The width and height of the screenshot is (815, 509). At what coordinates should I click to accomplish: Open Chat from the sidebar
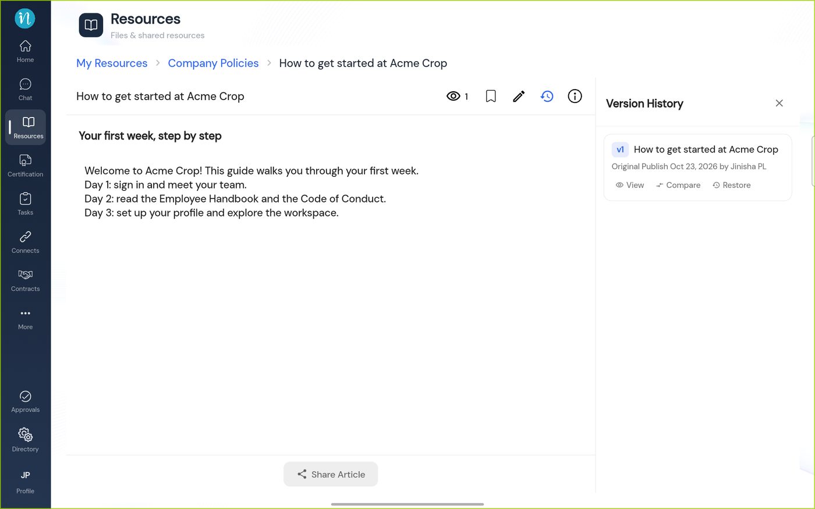(25, 90)
